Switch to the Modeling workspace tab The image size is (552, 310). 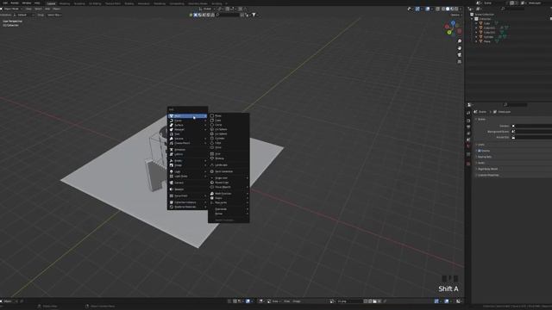pyautogui.click(x=65, y=3)
